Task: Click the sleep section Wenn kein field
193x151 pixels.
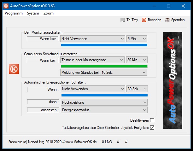Action: pyautogui.click(x=43, y=61)
